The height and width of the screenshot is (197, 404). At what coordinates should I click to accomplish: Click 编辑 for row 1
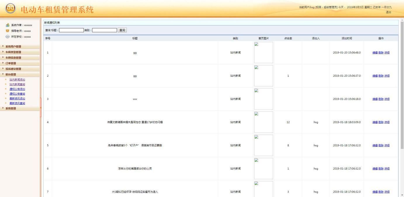tap(375, 53)
